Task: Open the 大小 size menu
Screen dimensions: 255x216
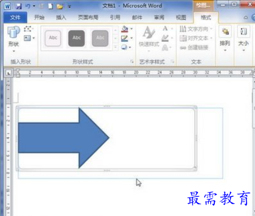Action: coord(243,39)
